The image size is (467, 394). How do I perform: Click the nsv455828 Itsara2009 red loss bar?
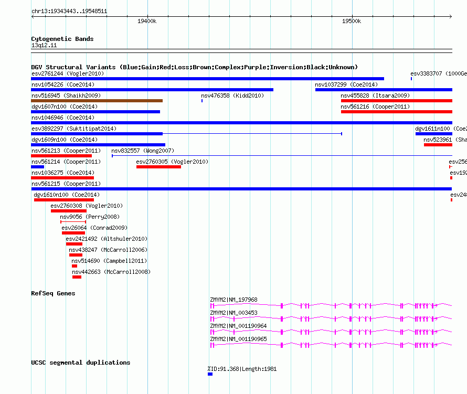397,101
